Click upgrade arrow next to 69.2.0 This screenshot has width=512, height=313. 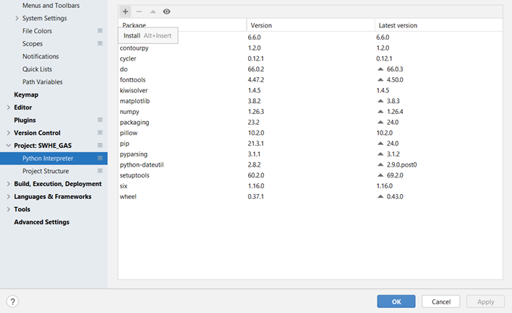click(x=380, y=175)
